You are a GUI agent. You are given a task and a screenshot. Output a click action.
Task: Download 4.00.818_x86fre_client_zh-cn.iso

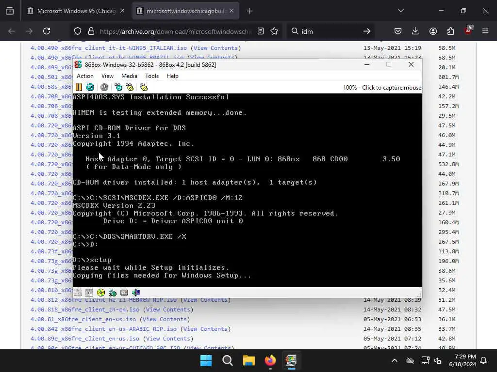click(85, 310)
